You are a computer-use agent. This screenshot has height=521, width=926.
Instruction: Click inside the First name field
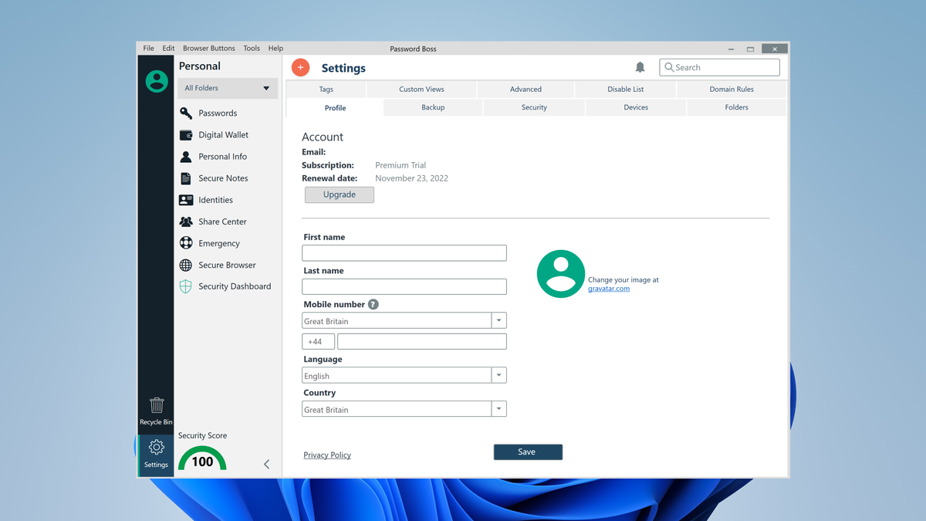point(404,252)
